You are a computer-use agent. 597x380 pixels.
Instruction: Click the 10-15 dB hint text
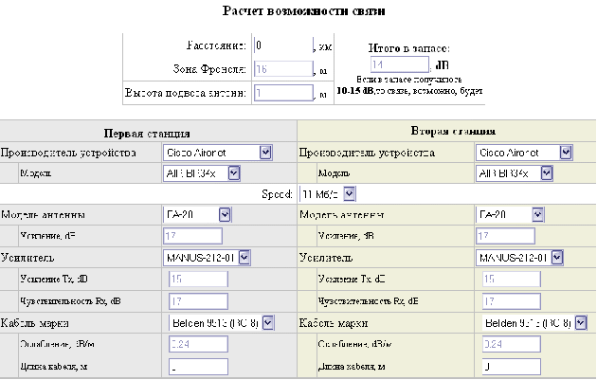[x=409, y=91]
